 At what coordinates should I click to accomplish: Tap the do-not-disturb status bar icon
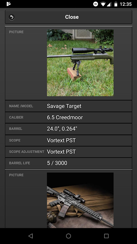pos(96,4)
